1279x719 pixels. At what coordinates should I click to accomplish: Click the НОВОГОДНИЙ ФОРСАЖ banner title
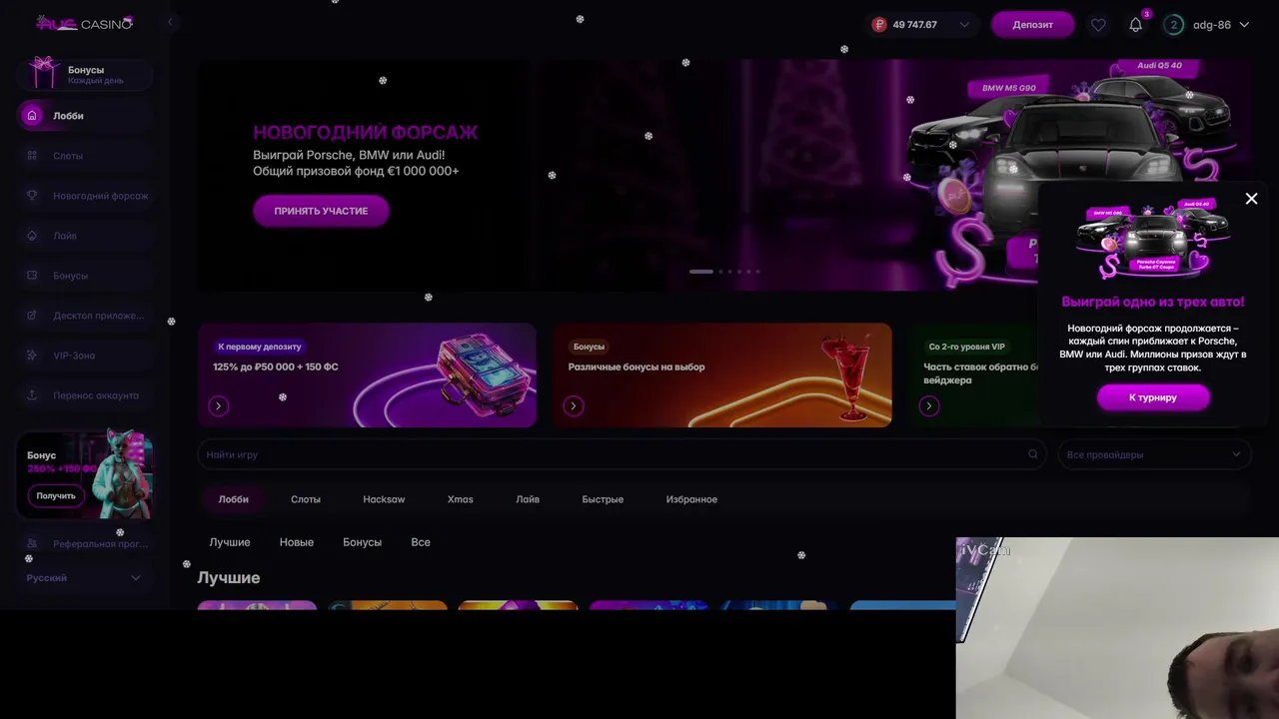coord(365,132)
